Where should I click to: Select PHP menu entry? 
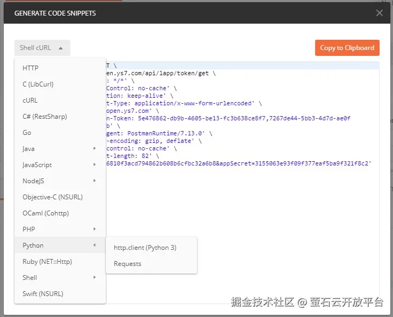coord(60,229)
